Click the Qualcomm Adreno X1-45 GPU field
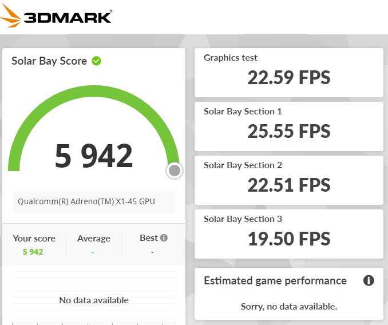 94,201
